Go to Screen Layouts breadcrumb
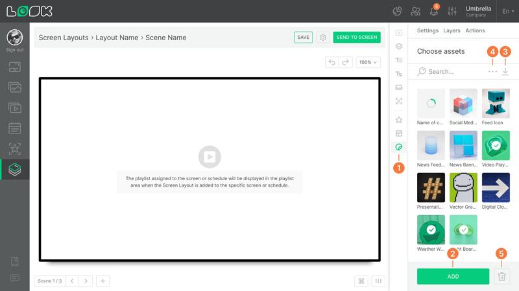Image resolution: width=519 pixels, height=291 pixels. pyautogui.click(x=64, y=38)
